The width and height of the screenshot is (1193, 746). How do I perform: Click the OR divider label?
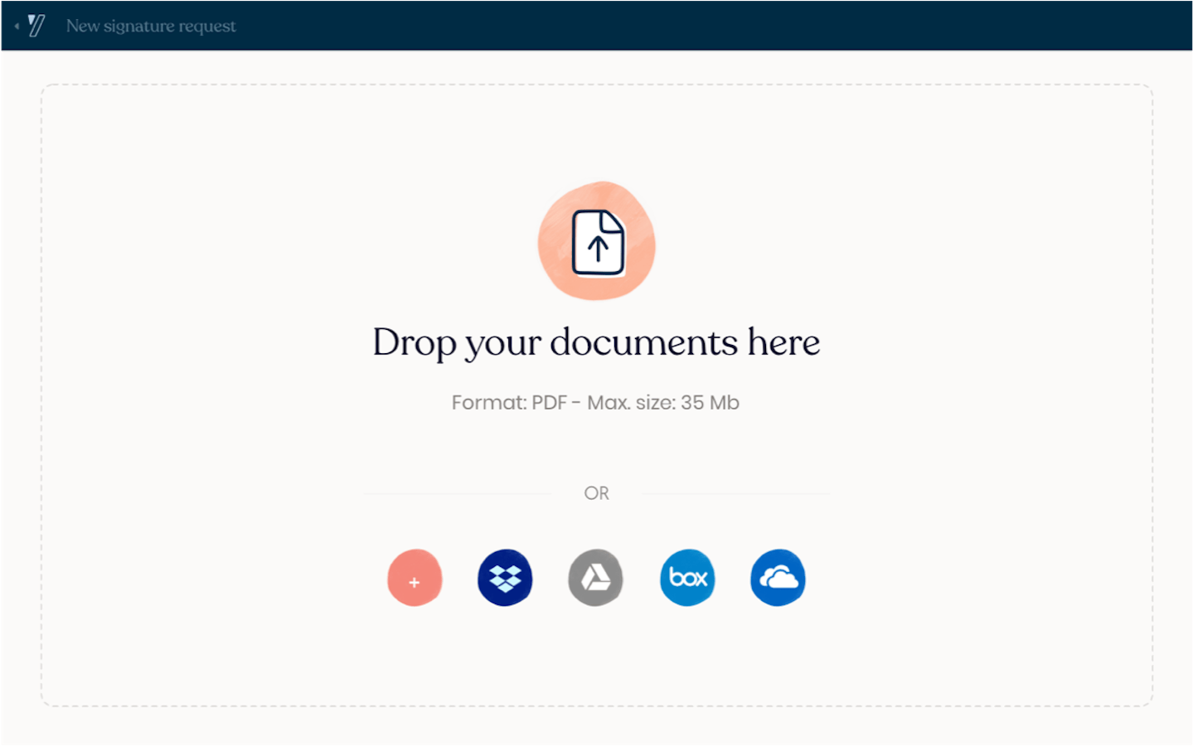click(x=595, y=492)
